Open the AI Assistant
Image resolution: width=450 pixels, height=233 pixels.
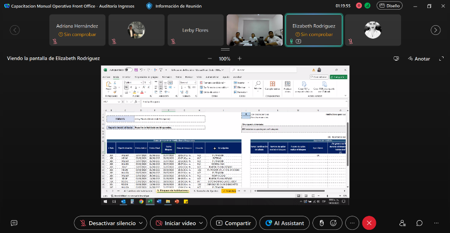(x=284, y=223)
